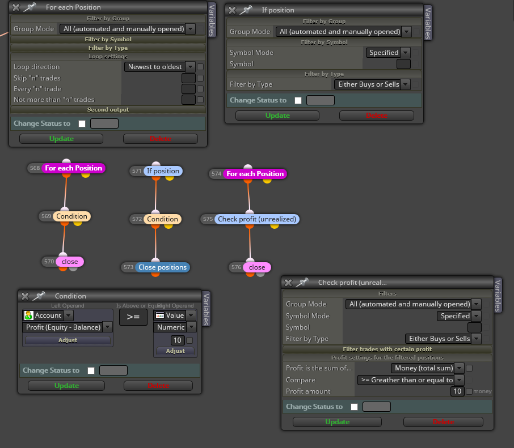Click Adjust under Left Operand

point(68,340)
